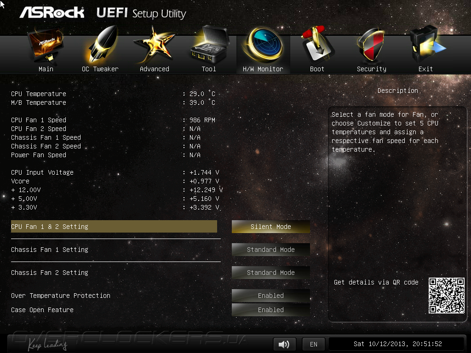Click the 986 RPM fan speed value
The height and width of the screenshot is (353, 471).
click(202, 120)
